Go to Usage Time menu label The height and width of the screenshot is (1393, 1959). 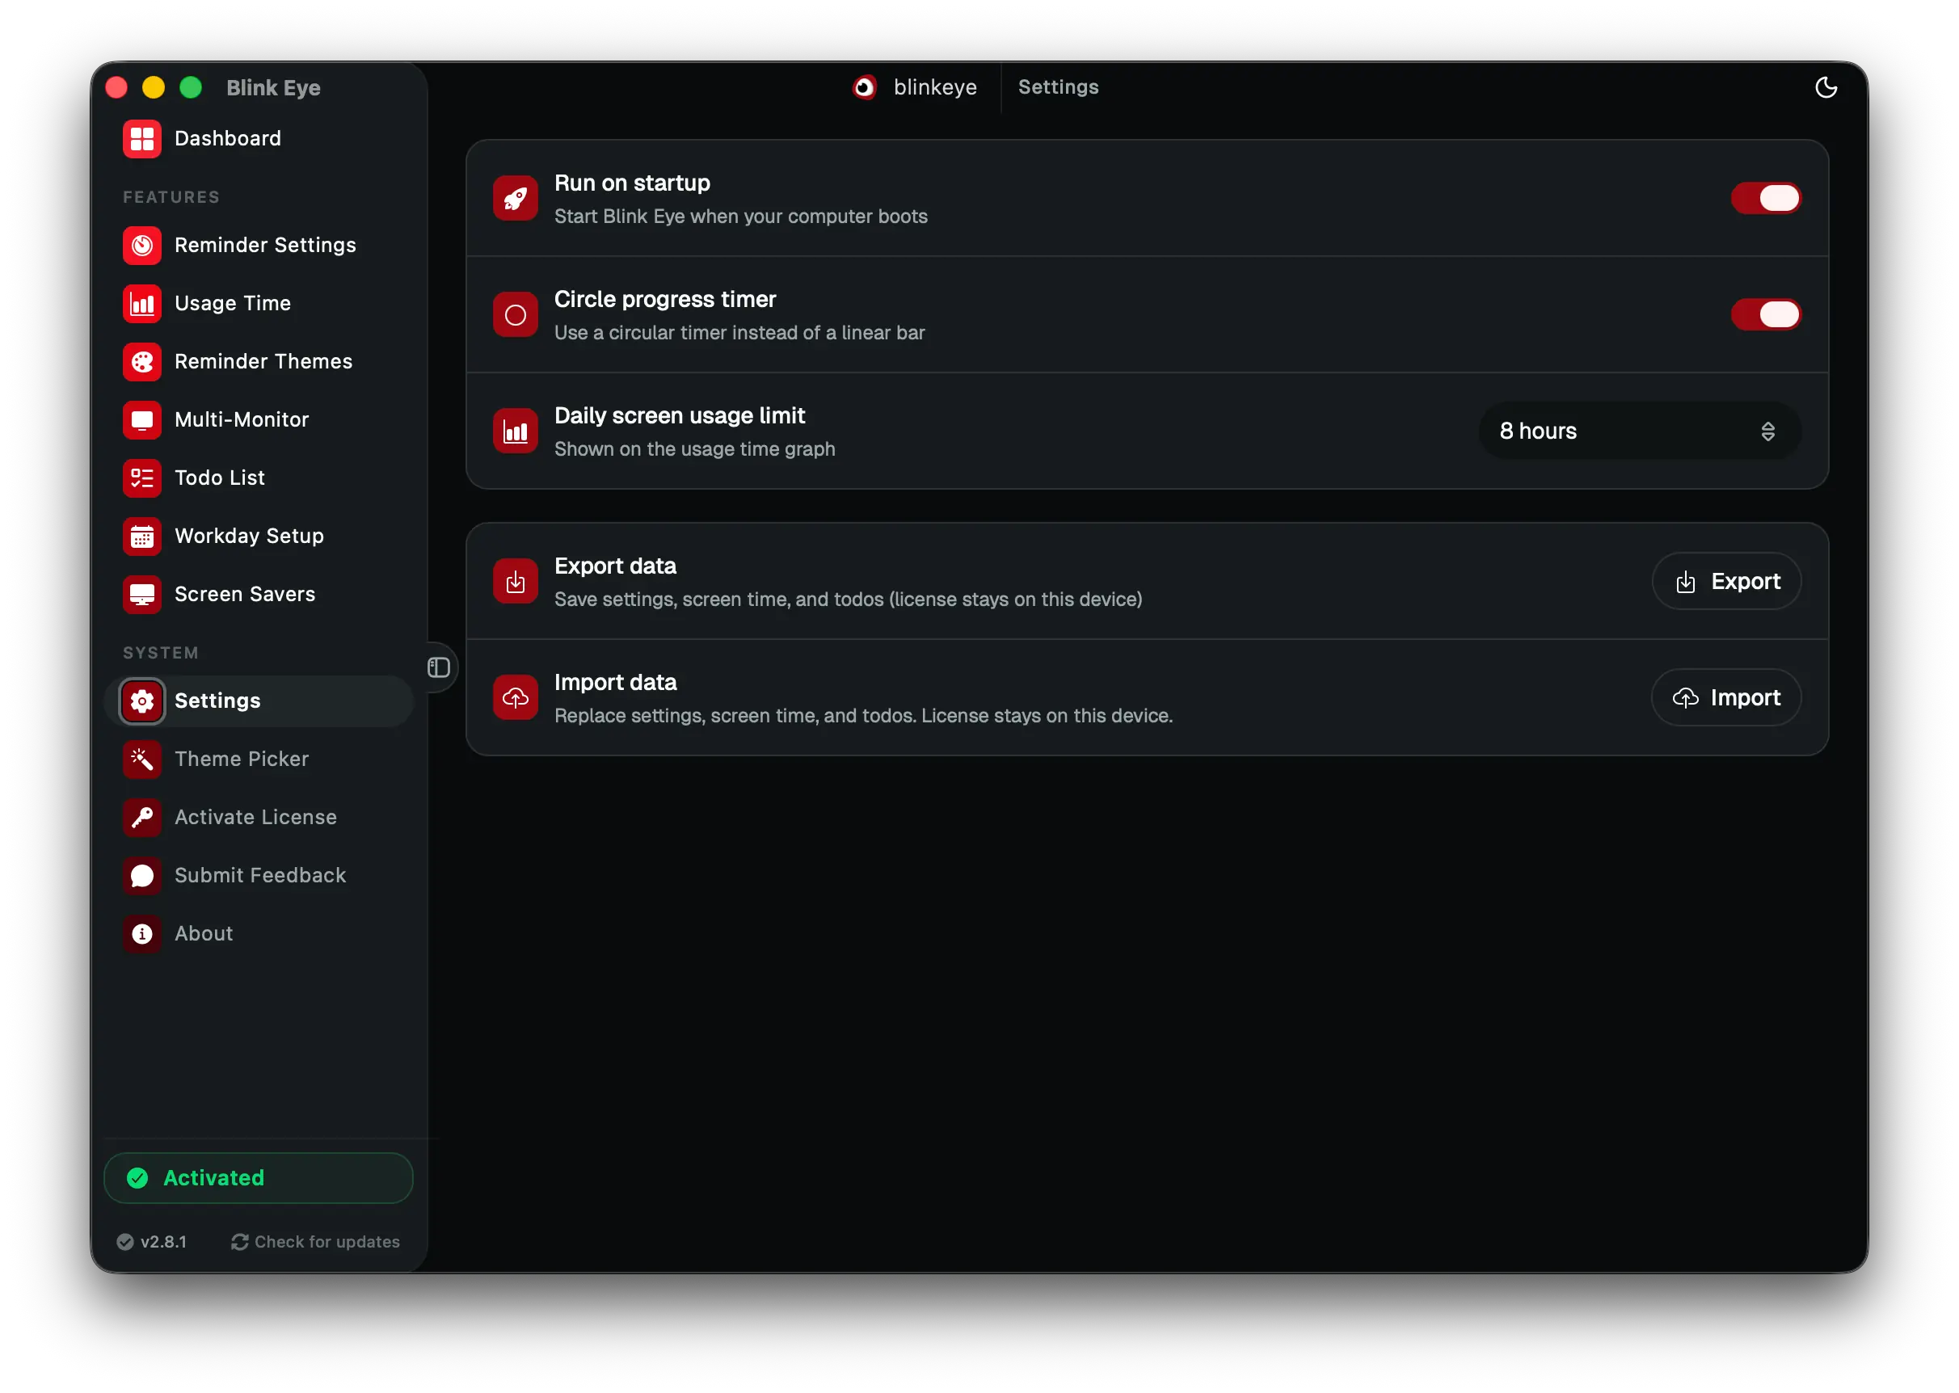234,304
